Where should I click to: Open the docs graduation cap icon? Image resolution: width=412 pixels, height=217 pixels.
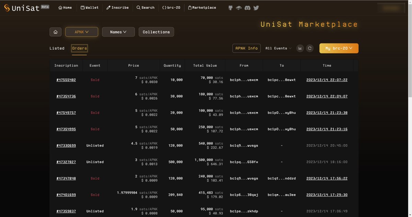(x=239, y=8)
